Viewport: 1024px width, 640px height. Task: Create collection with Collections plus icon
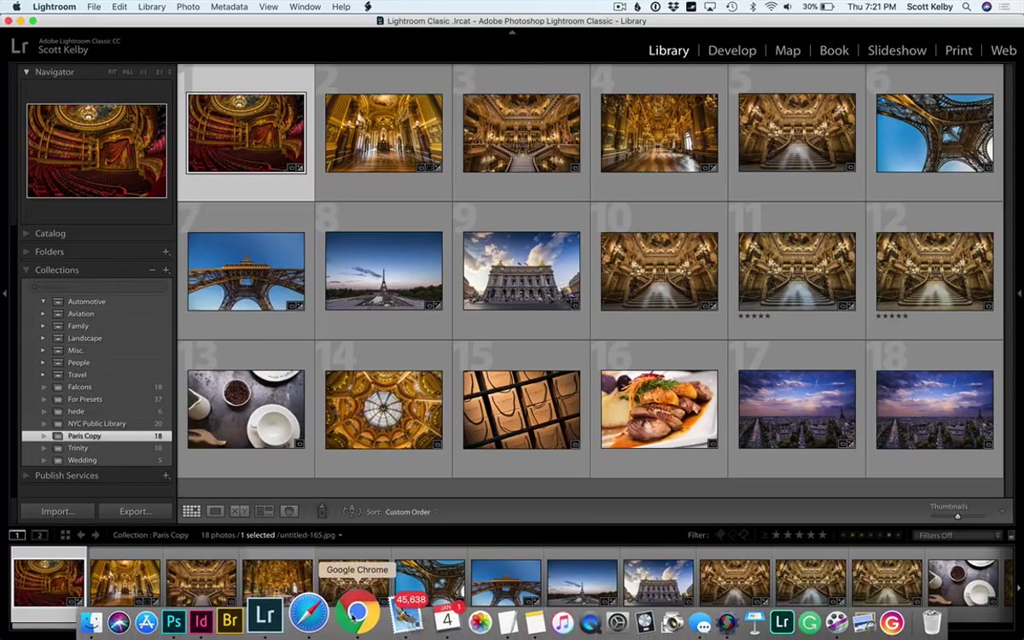166,270
